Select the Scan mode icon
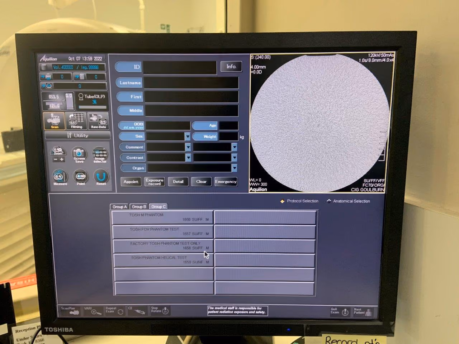This screenshot has width=459, height=344. click(x=55, y=121)
